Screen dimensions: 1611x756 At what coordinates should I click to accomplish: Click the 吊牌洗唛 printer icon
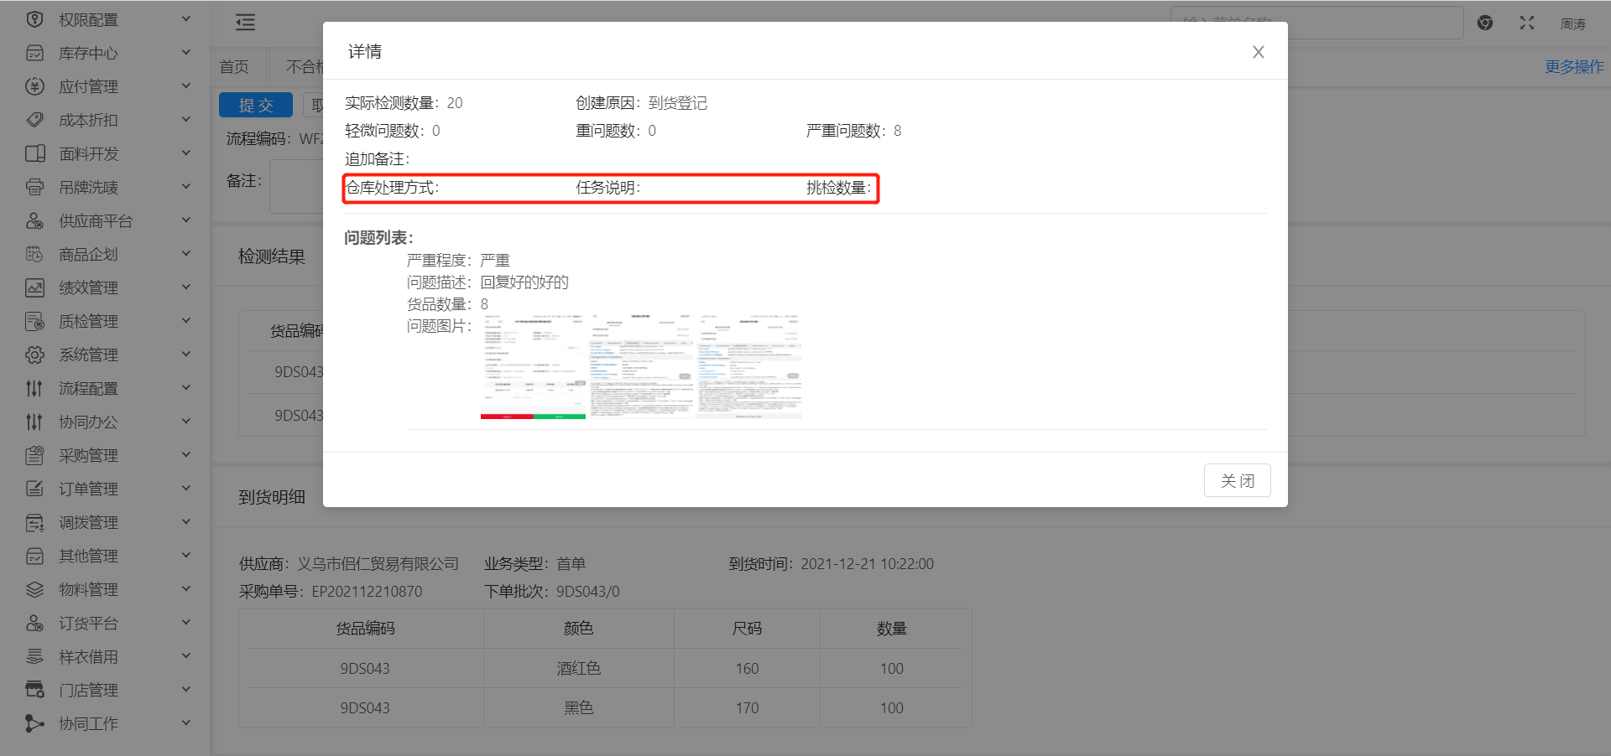tap(34, 187)
